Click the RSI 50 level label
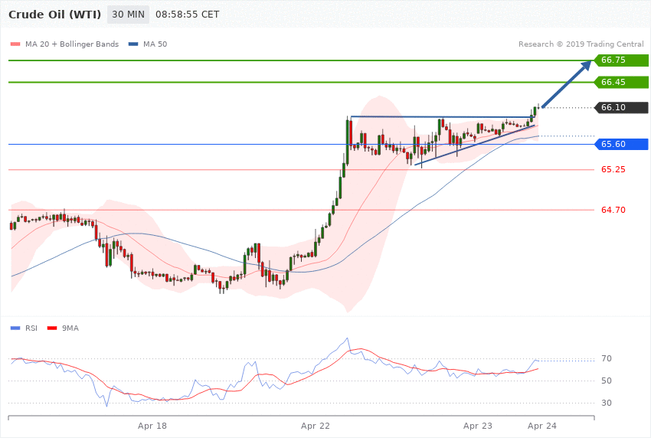Viewport: 651px width, 441px height. coord(606,381)
